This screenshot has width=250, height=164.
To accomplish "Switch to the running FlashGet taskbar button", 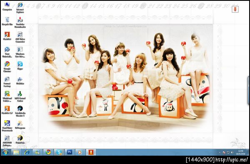I will pyautogui.click(x=91, y=152).
